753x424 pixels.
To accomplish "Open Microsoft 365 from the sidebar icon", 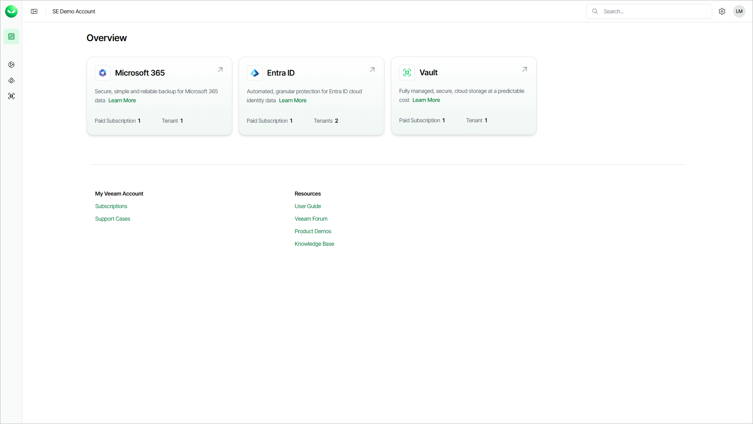I will tap(11, 65).
